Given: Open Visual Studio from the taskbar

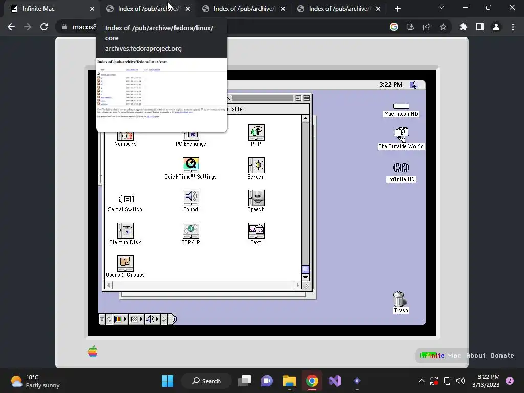Looking at the screenshot, I should 335,381.
